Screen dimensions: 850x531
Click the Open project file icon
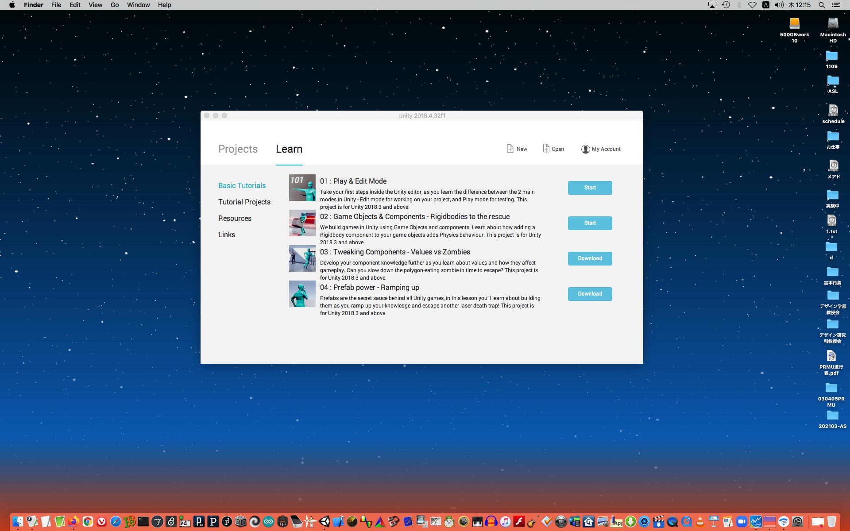(546, 149)
